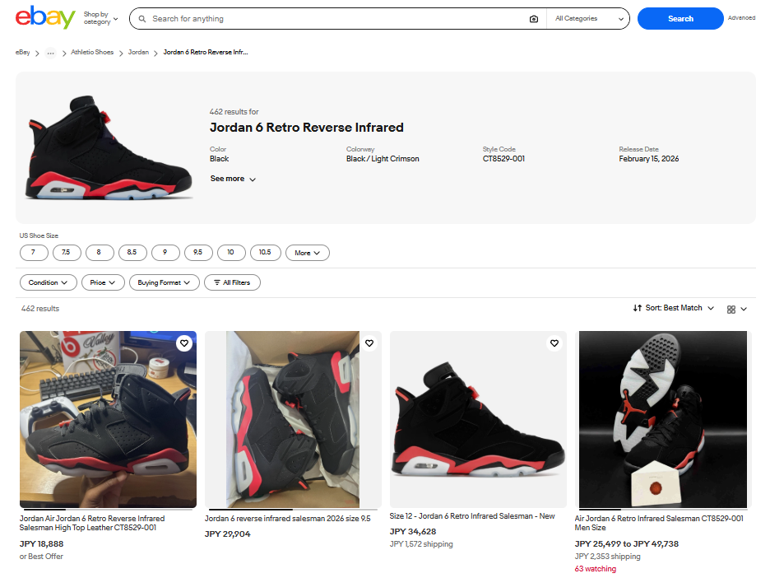Click or Best Offer text
Image resolution: width=770 pixels, height=578 pixels.
click(x=41, y=557)
